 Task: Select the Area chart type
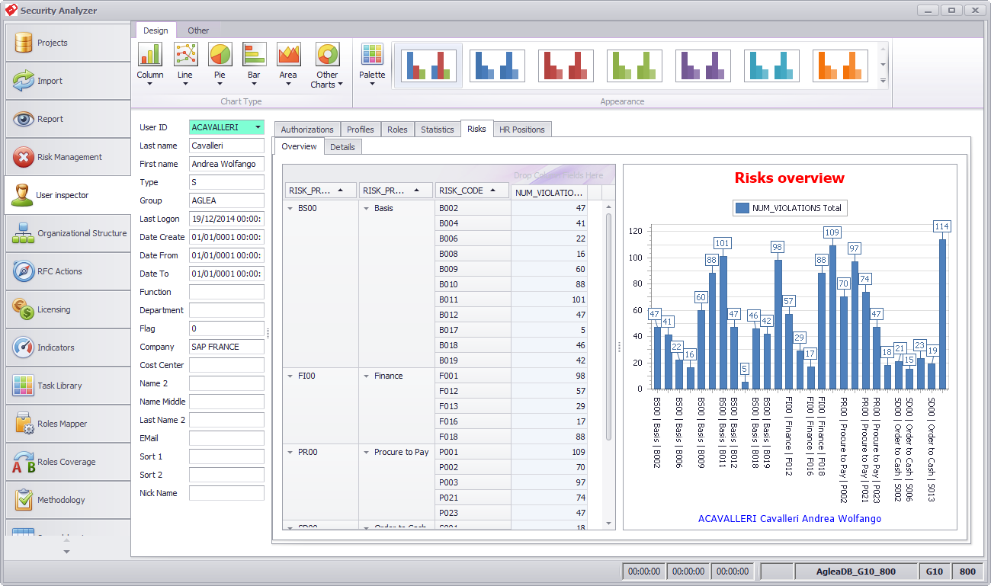(288, 65)
